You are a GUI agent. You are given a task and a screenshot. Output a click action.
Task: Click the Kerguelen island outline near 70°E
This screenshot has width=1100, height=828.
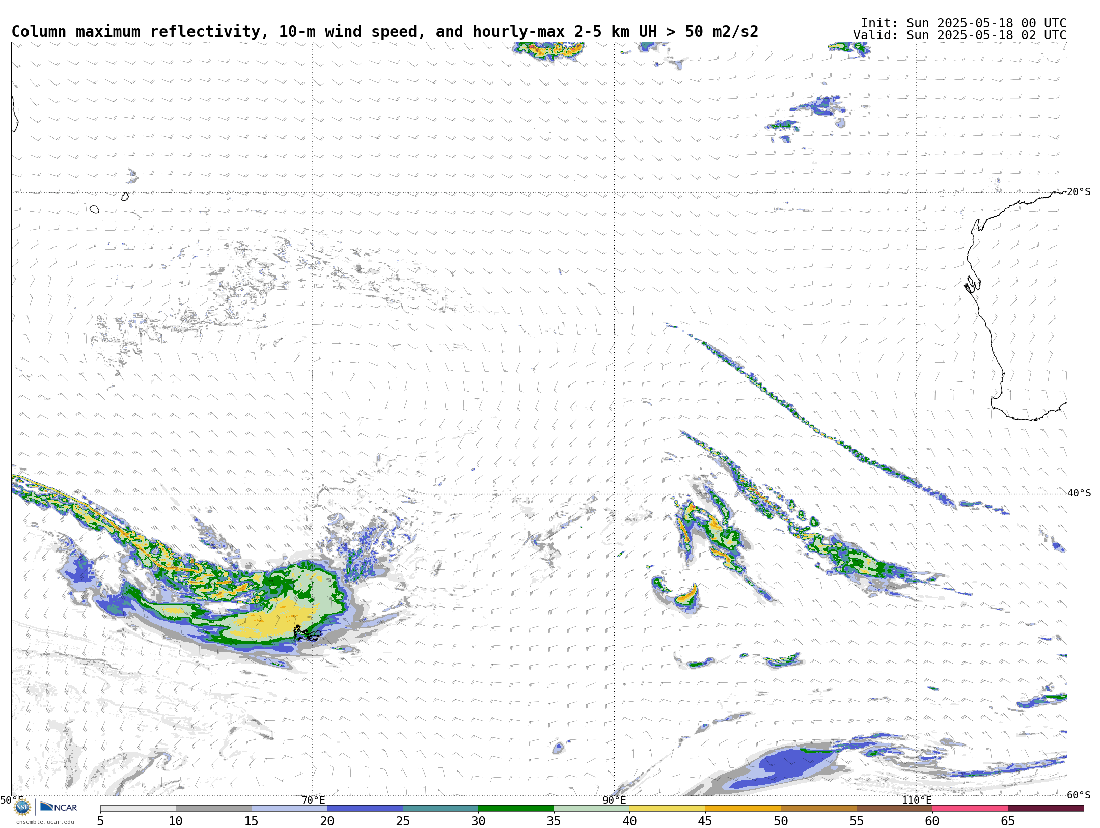[x=307, y=634]
